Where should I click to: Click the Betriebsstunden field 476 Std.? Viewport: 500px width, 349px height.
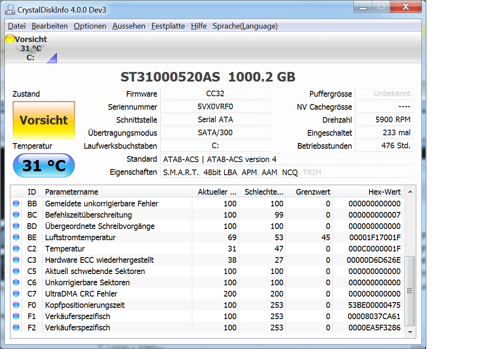coord(384,146)
